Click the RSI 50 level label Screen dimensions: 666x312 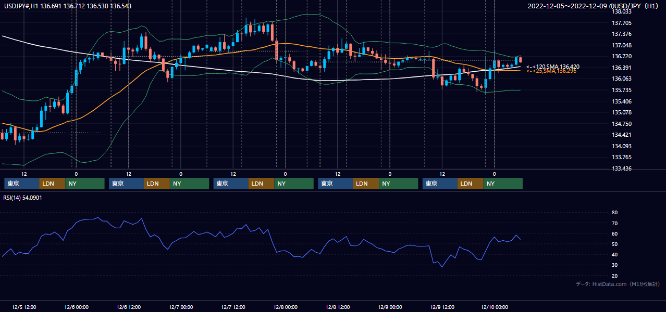click(x=614, y=244)
